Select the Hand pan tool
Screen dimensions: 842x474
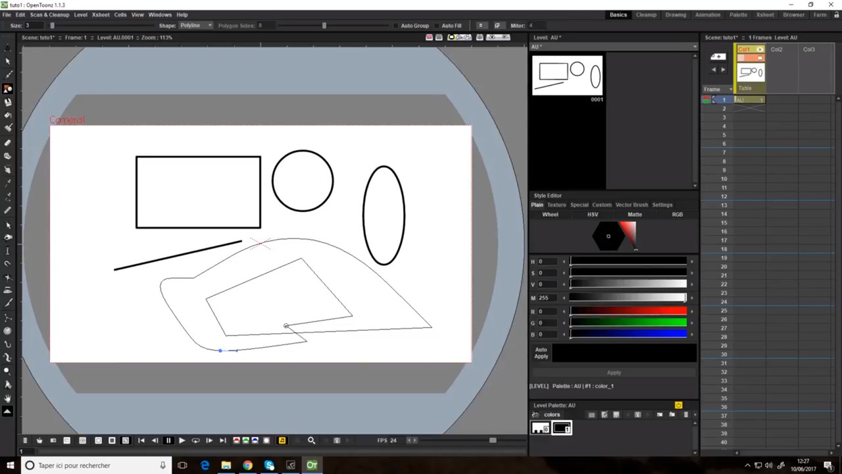click(x=8, y=398)
